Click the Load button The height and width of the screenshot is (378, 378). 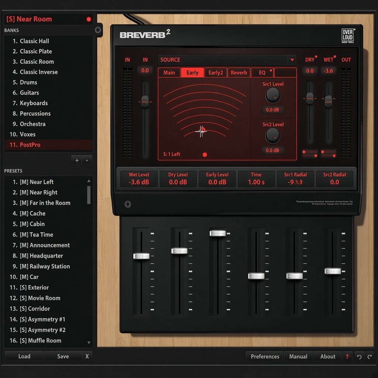click(x=24, y=356)
